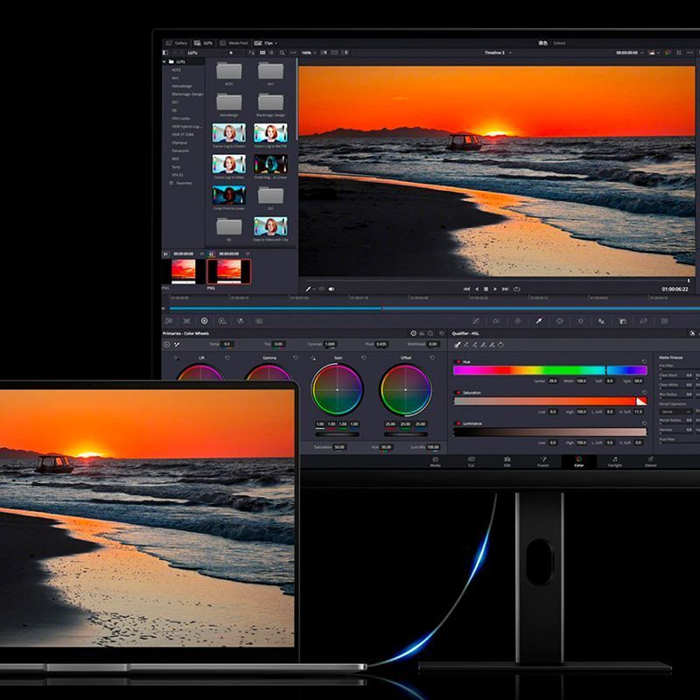Select the qualifier picker tool
700x700 pixels.
[x=457, y=345]
